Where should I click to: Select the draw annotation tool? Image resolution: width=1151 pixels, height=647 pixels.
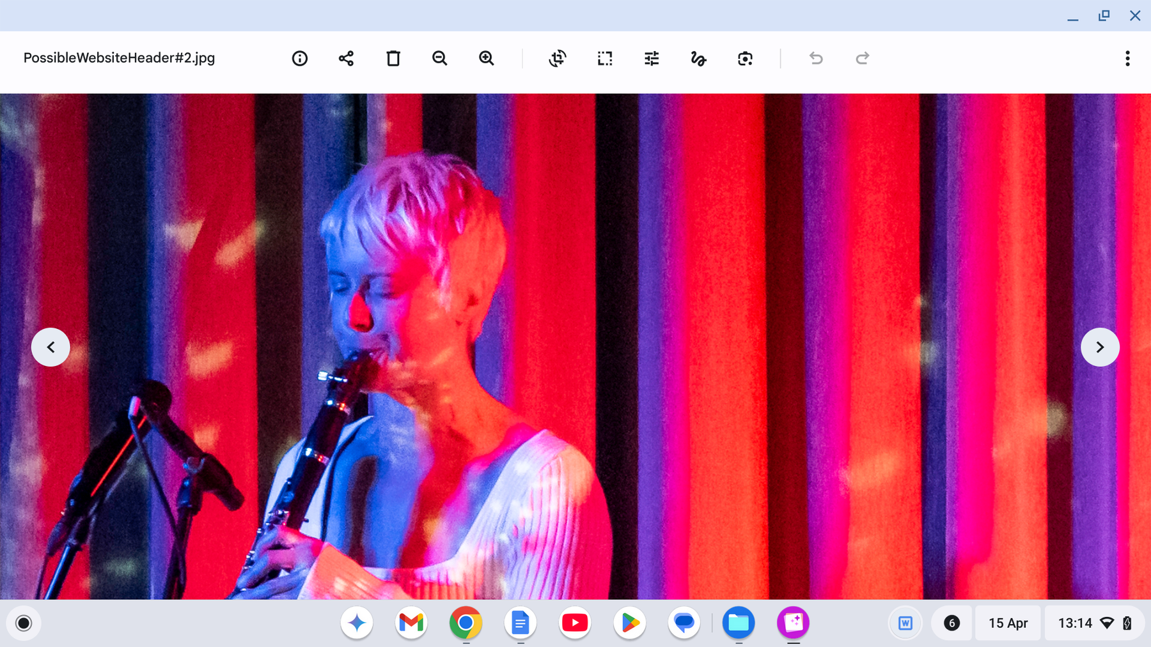[698, 59]
